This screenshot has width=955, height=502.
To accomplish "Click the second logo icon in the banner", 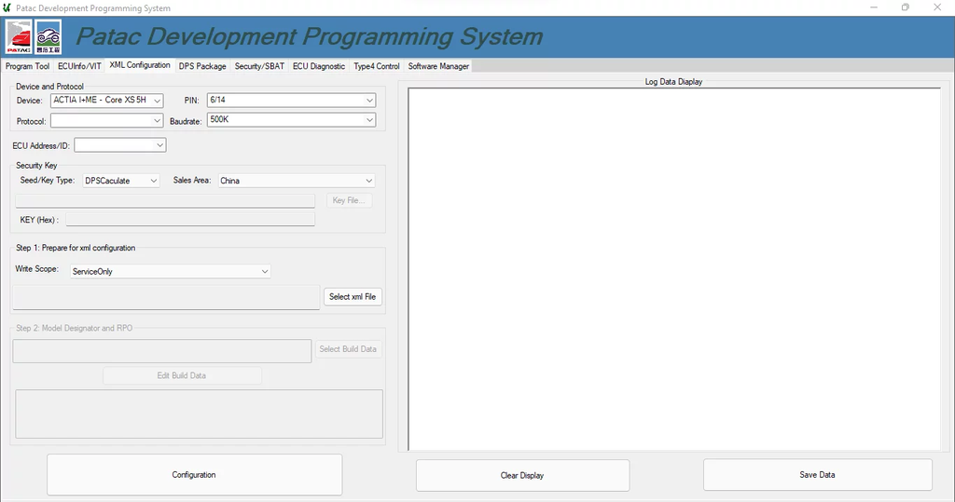I will coord(48,37).
